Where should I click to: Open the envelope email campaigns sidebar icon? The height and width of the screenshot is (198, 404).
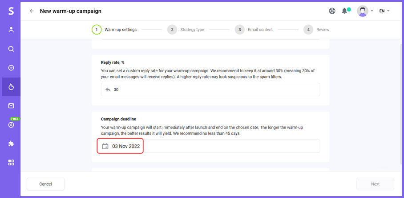pyautogui.click(x=11, y=106)
